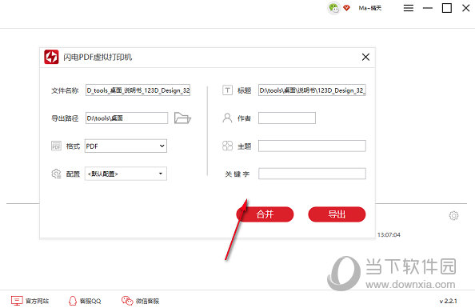Close the main application window

tap(466, 8)
